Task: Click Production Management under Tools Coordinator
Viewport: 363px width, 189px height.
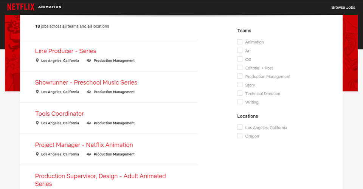Action: 114,123
